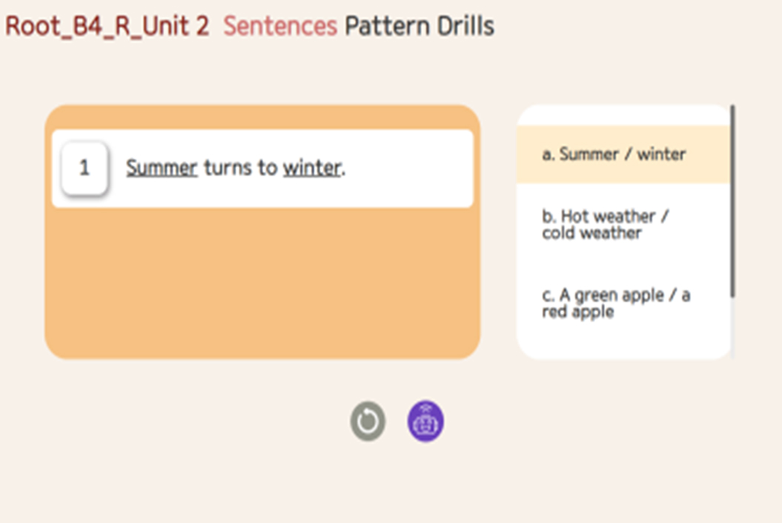Click the options list vertical scrollbar
Viewport: 782px width, 523px height.
point(732,201)
